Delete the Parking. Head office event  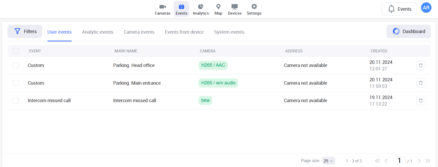pyautogui.click(x=420, y=65)
